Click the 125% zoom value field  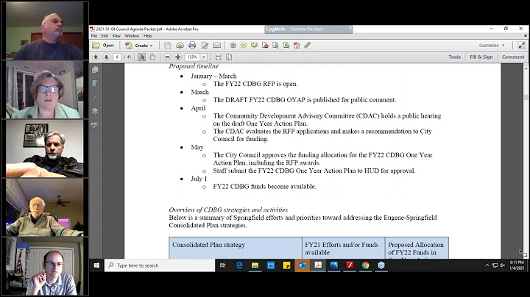click(193, 57)
